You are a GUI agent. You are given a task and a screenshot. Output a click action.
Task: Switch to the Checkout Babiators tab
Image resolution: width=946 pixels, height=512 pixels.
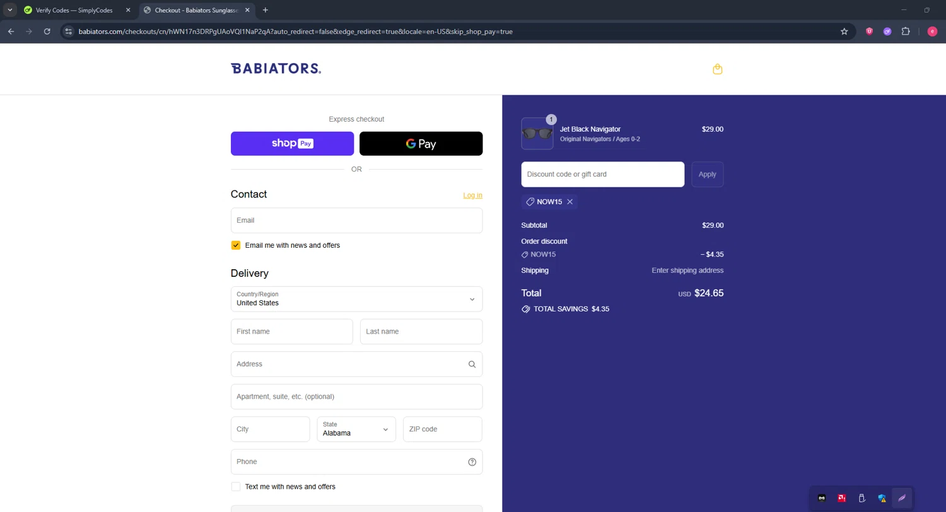(196, 10)
